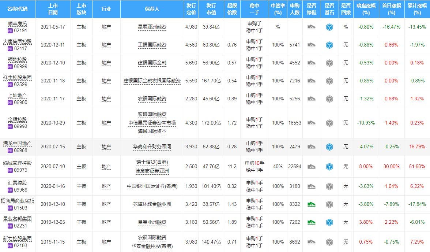Click the blue cornerstone cube in 绿城管理控股 row

click(329, 167)
